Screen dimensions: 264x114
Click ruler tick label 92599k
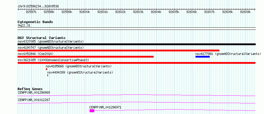(67, 12)
